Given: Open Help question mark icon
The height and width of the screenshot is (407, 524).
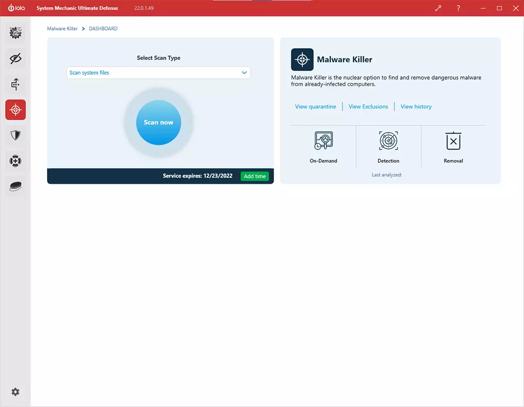Looking at the screenshot, I should pos(458,8).
